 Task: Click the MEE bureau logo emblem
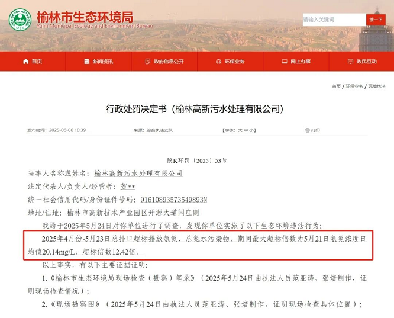pyautogui.click(x=20, y=20)
